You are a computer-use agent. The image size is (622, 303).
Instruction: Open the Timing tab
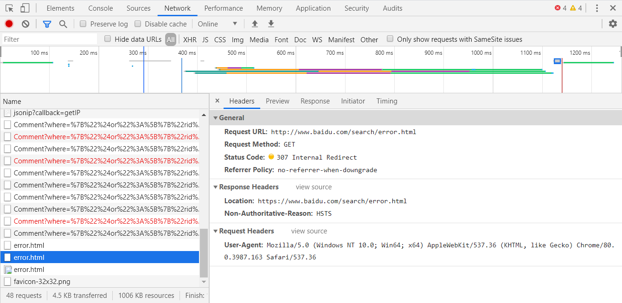[386, 101]
